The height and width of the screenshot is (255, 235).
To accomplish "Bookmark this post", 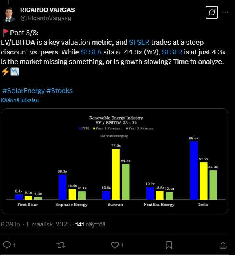I will coord(169,245).
